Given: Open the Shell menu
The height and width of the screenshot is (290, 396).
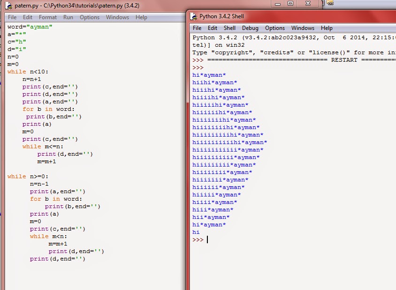Looking at the screenshot, I should pos(230,28).
